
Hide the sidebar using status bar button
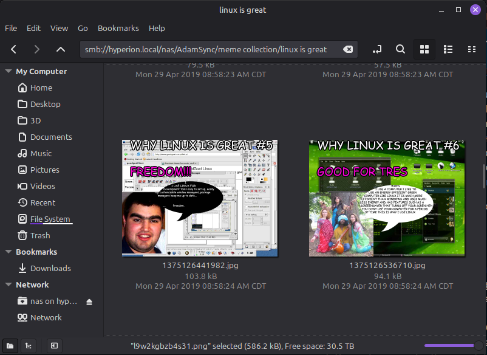tap(54, 346)
